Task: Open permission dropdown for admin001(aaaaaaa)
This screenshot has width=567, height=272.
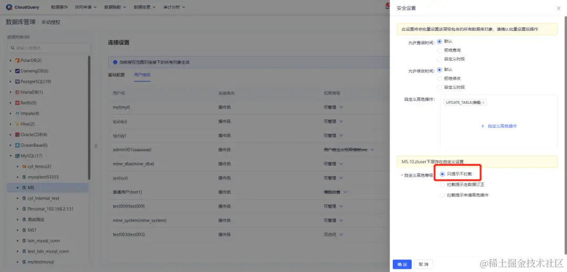Action: click(372, 149)
